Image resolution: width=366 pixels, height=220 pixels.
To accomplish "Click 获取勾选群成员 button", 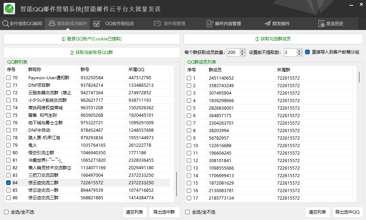I will (x=273, y=39).
